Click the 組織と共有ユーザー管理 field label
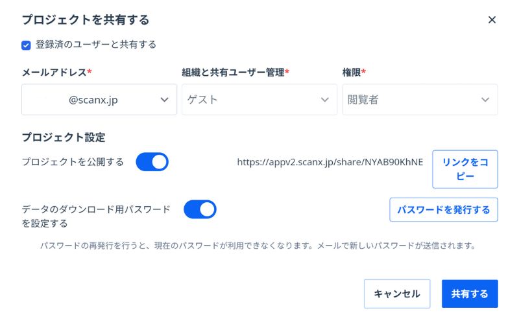 [233, 72]
